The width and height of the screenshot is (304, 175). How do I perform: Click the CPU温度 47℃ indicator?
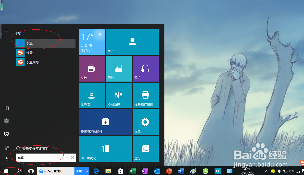click(247, 171)
